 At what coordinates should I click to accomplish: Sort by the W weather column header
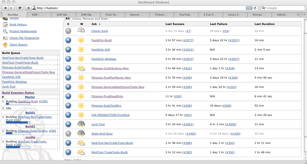click(x=82, y=24)
